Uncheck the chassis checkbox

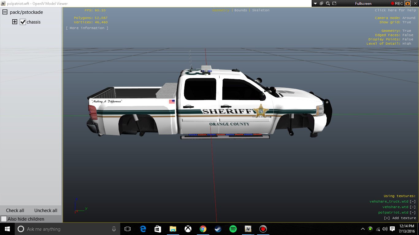[x=23, y=22]
